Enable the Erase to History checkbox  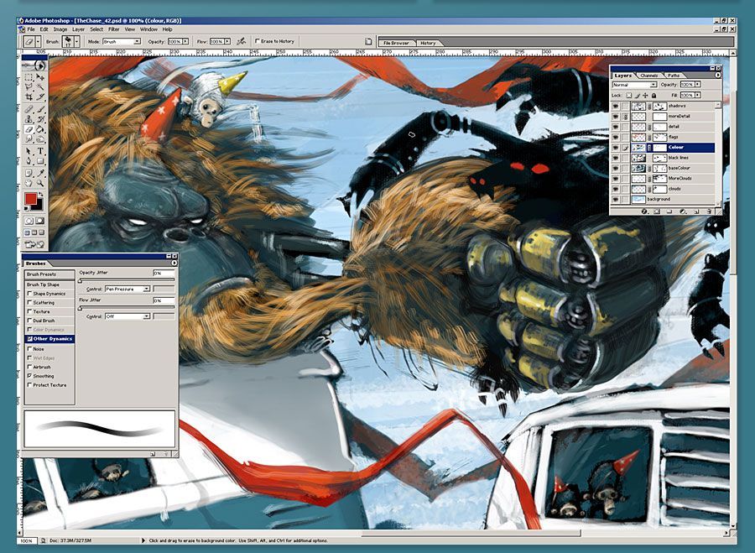(258, 41)
